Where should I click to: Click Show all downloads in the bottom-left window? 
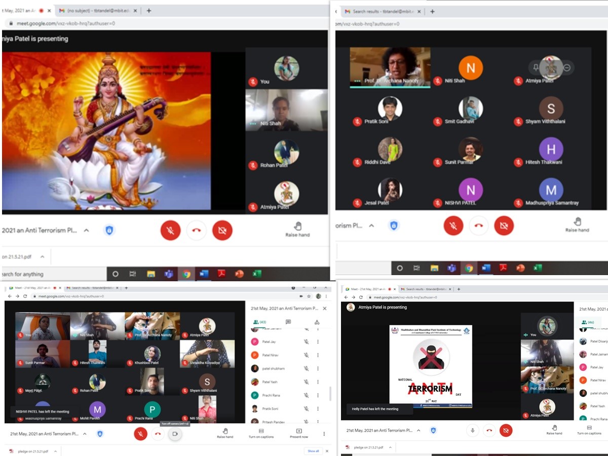[x=314, y=450]
